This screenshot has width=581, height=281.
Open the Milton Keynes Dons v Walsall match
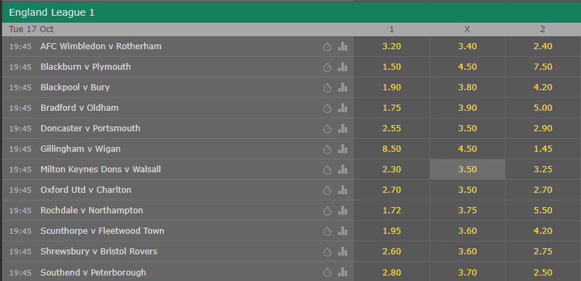(101, 170)
